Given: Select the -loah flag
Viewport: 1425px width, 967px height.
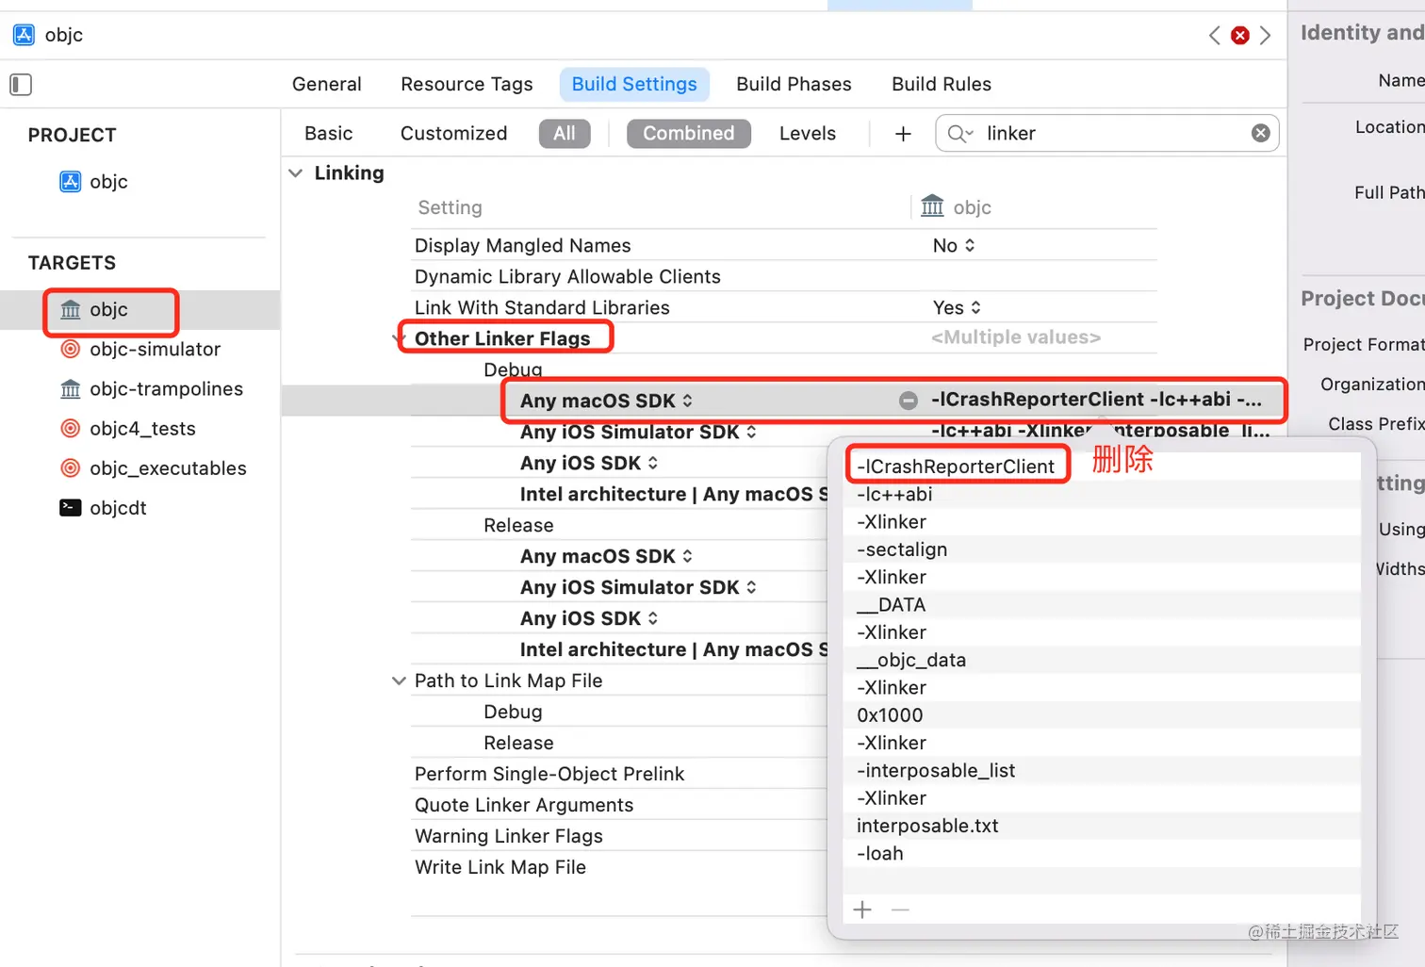Looking at the screenshot, I should pos(1102,854).
